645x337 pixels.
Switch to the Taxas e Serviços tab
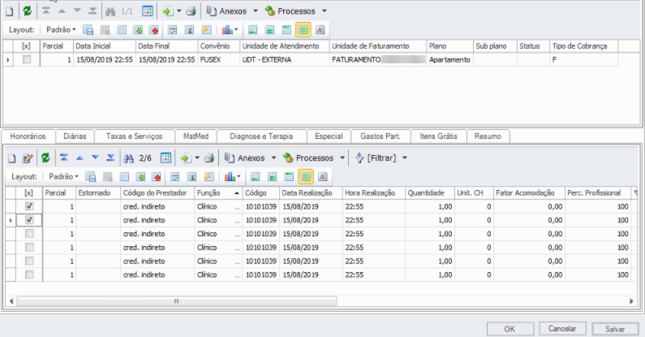coord(134,136)
